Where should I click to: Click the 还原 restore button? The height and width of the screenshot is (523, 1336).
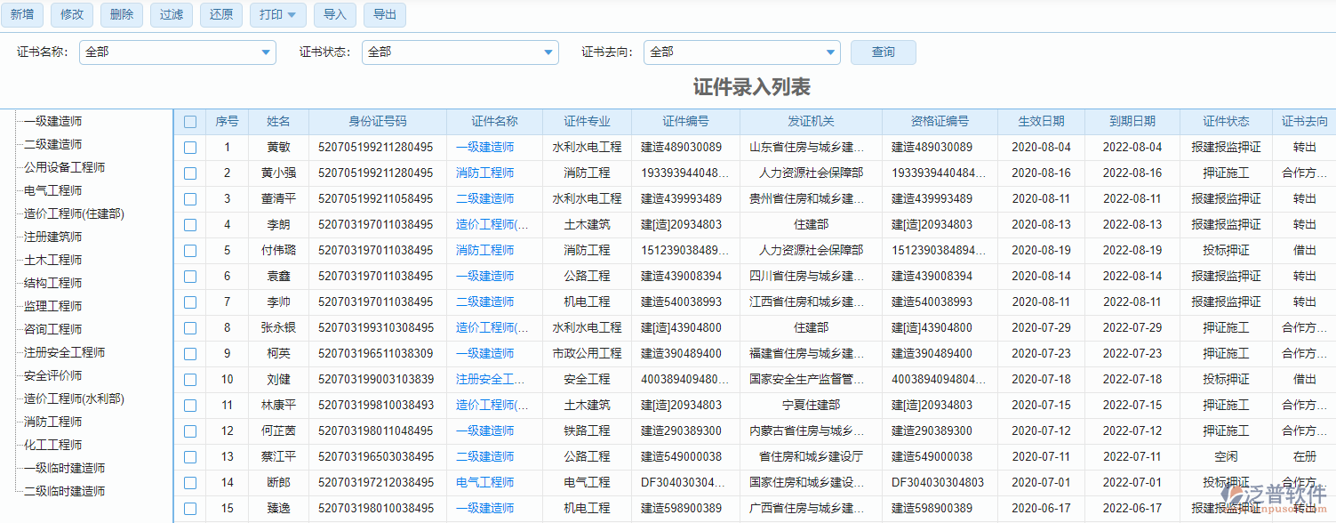(x=220, y=15)
